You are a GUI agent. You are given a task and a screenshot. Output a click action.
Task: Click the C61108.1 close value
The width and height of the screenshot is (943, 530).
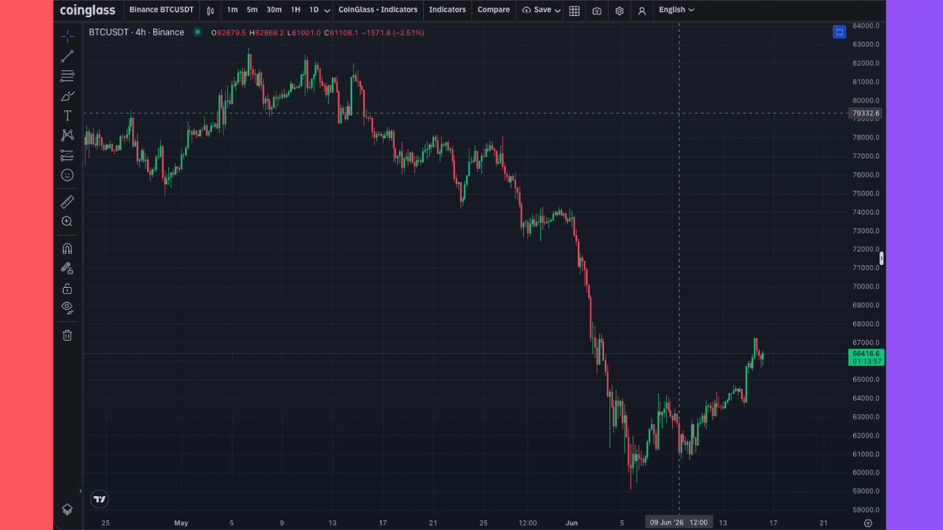[x=341, y=32]
